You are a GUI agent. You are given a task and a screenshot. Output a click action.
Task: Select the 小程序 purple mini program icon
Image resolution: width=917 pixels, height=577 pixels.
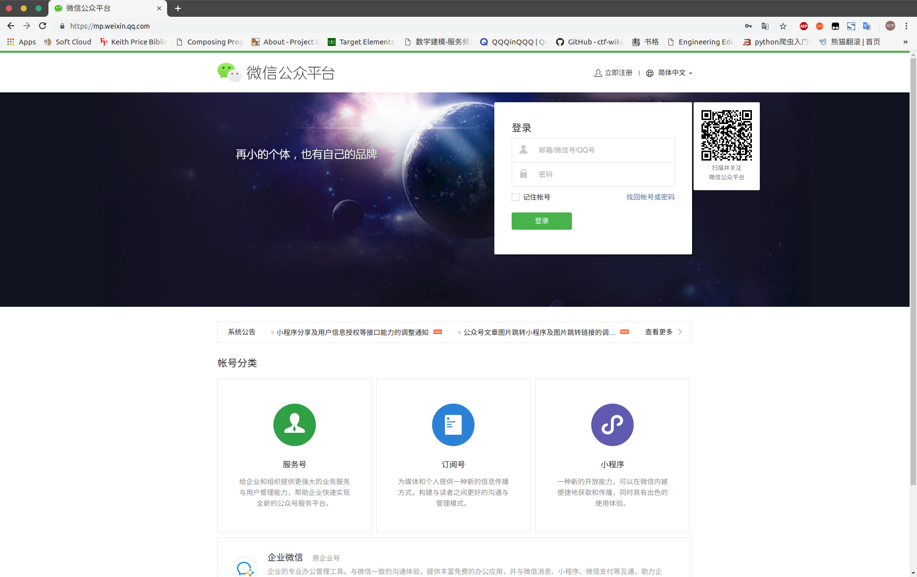(x=612, y=425)
